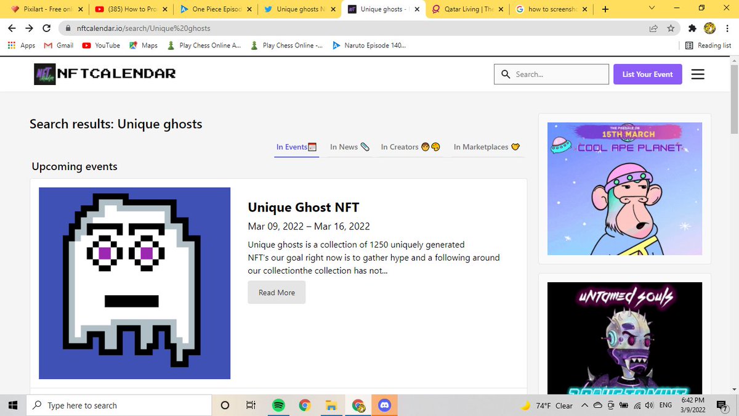Open File Explorer from the taskbar
Image resolution: width=739 pixels, height=416 pixels.
click(331, 405)
